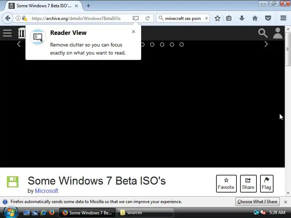Go to the next carousel item

click(266, 44)
